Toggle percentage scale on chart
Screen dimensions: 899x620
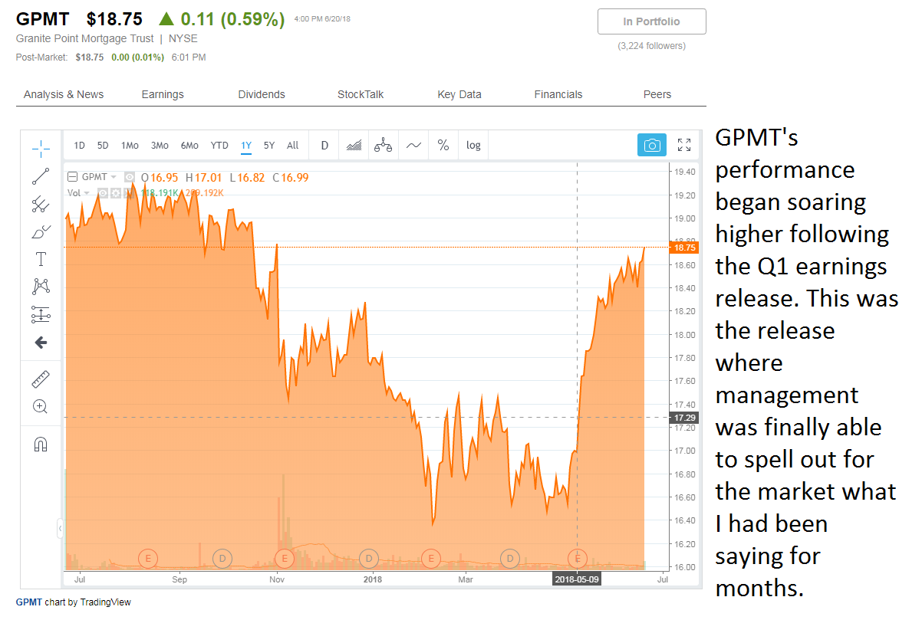(443, 146)
